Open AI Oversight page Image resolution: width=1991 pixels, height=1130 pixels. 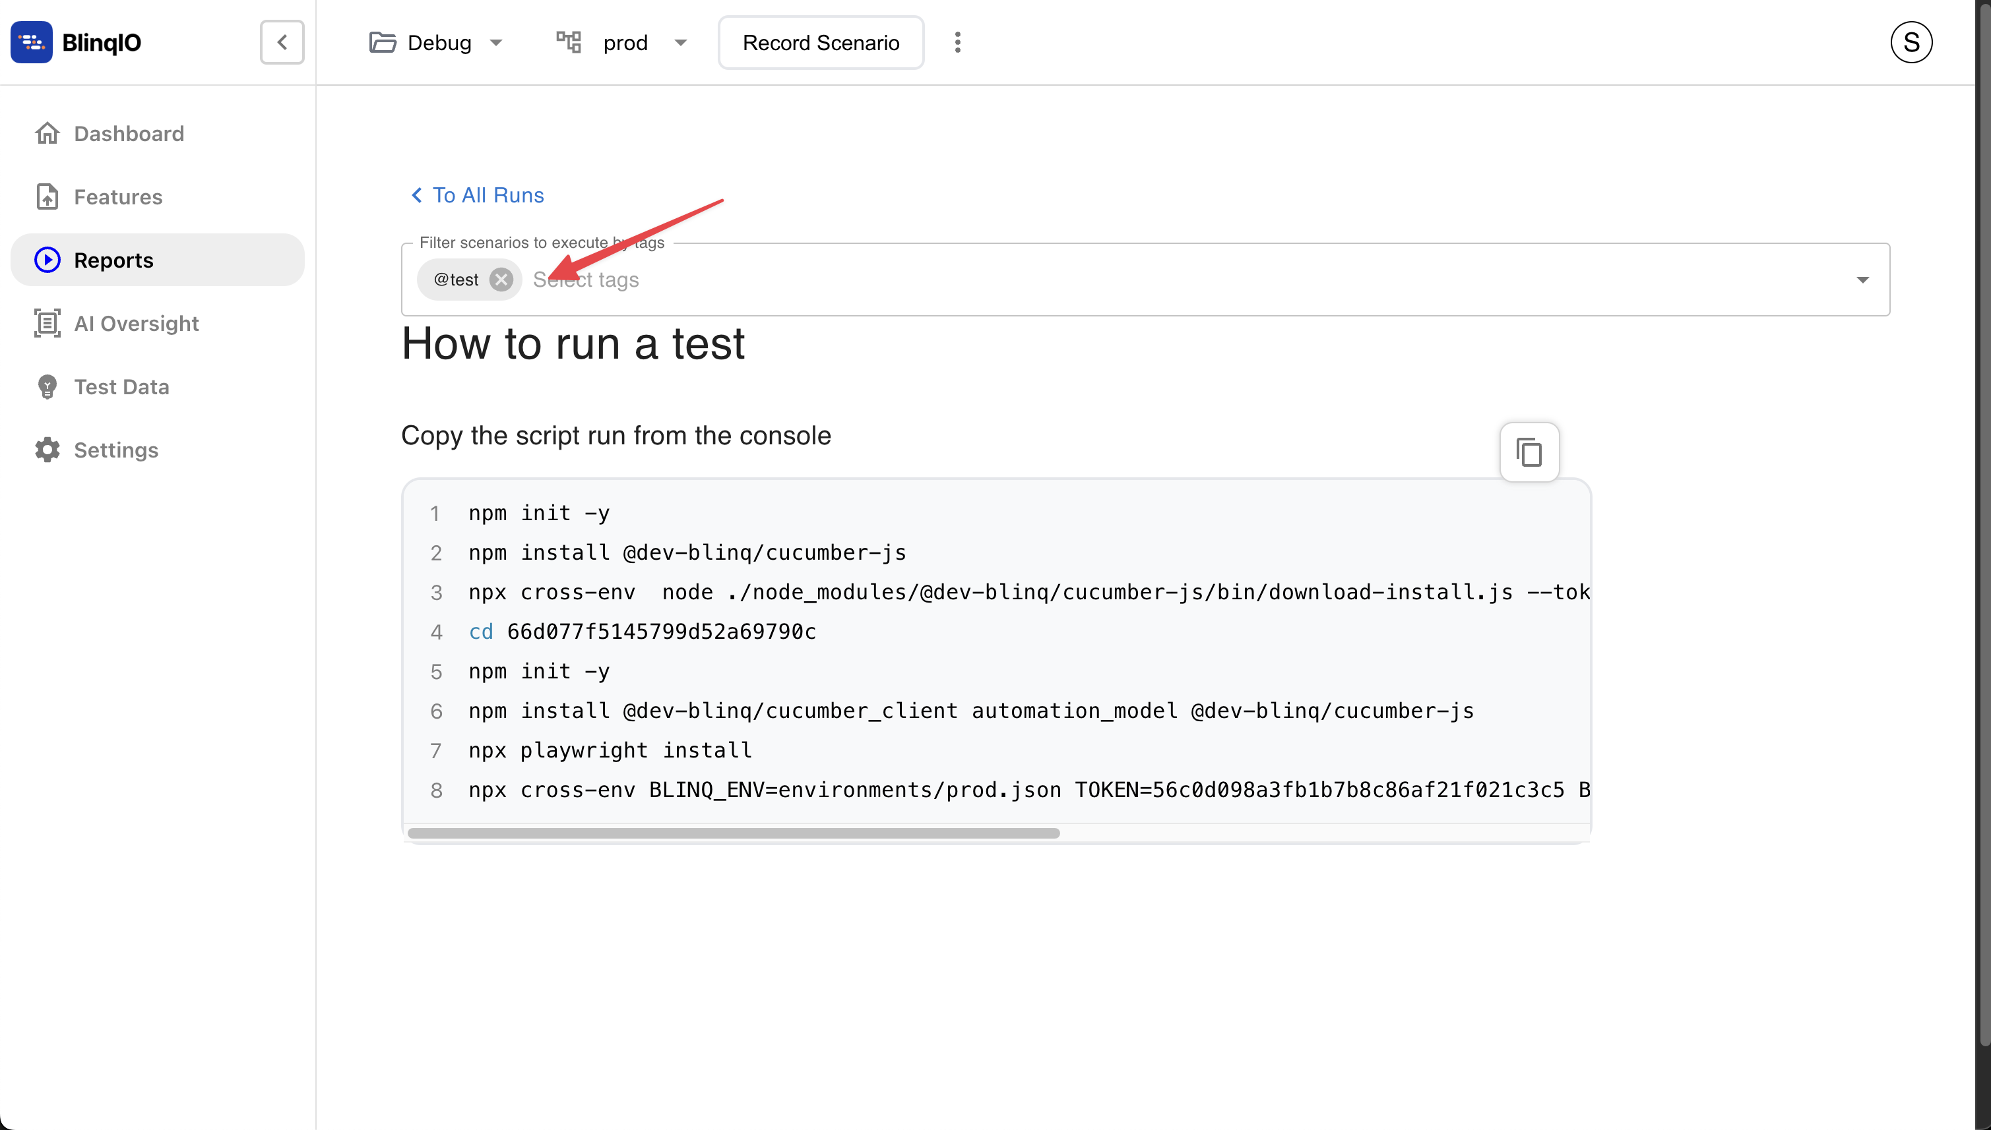point(158,323)
